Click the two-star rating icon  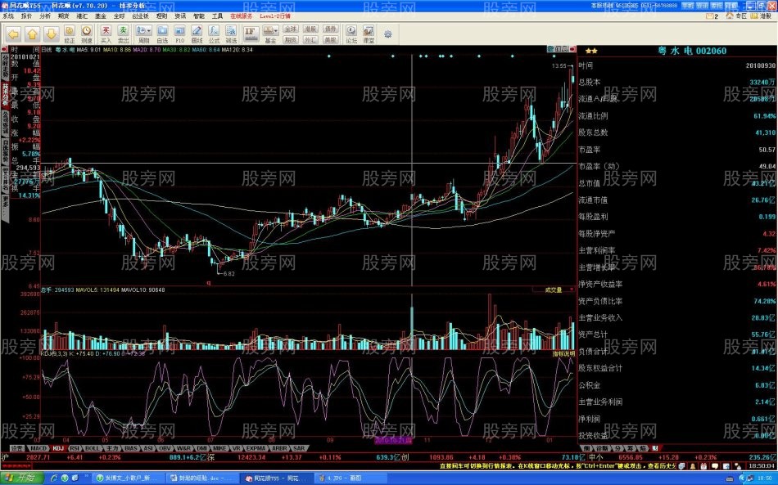point(591,51)
